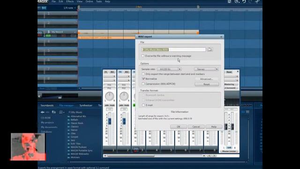Open the File menu
This screenshot has height=169, width=300.
53,1
